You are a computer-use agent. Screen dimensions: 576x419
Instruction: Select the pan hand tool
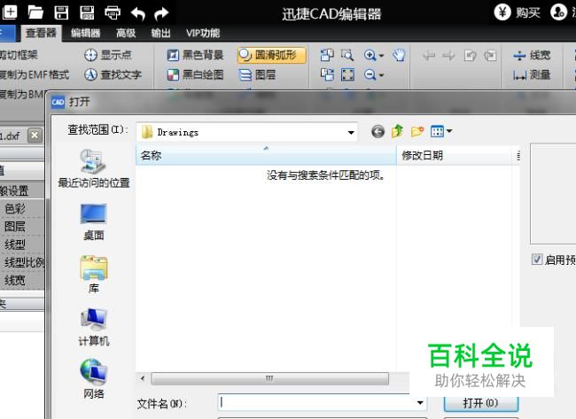399,55
